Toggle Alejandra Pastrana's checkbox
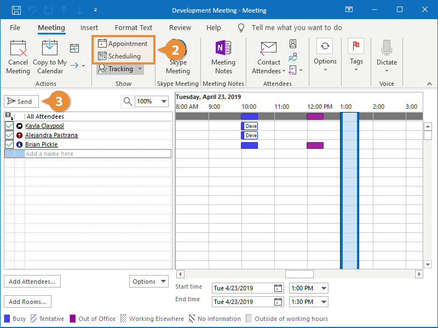The width and height of the screenshot is (438, 328). point(9,136)
